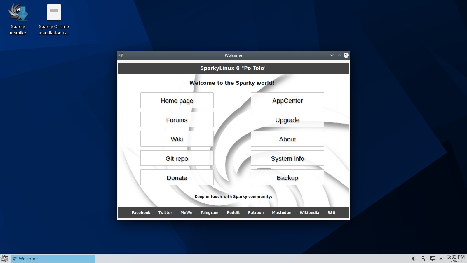Open the Sparky Installer desktop icon
The image size is (467, 263).
point(18,19)
